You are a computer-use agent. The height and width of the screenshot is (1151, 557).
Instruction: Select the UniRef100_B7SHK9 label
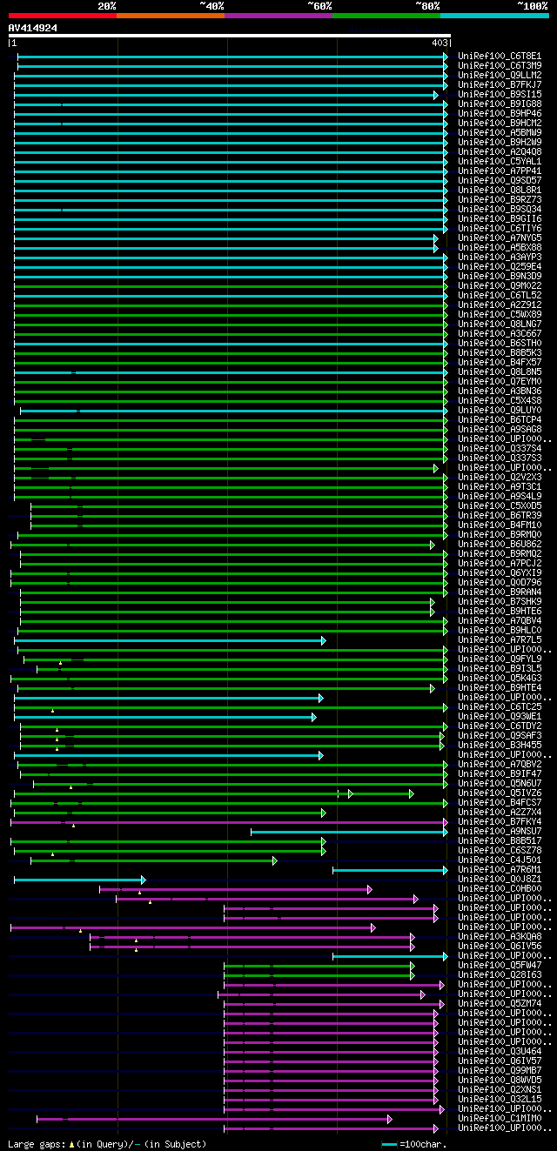pos(500,602)
